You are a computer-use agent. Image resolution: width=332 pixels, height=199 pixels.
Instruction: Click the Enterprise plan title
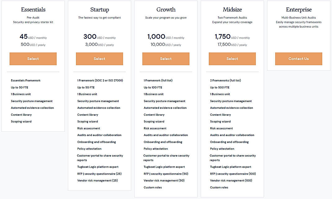click(x=298, y=9)
